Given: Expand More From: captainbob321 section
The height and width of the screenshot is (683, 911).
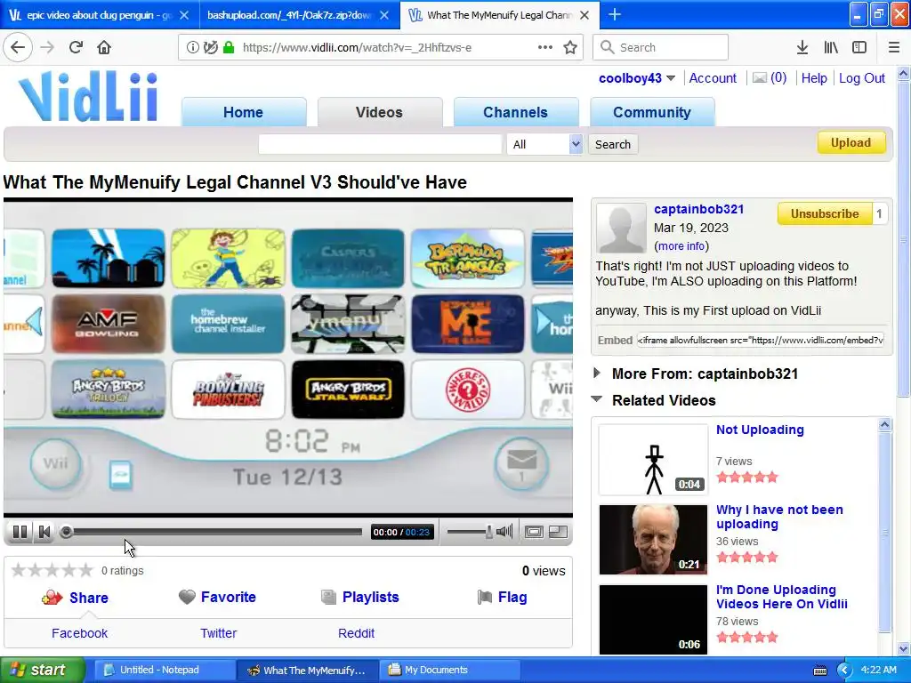Looking at the screenshot, I should (597, 374).
